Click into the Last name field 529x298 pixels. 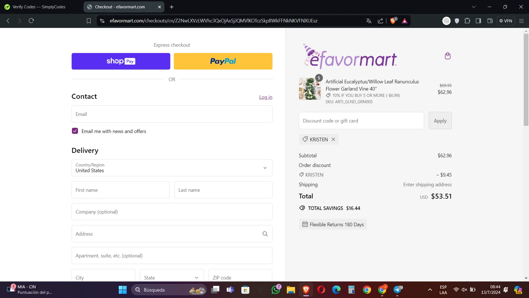click(223, 190)
